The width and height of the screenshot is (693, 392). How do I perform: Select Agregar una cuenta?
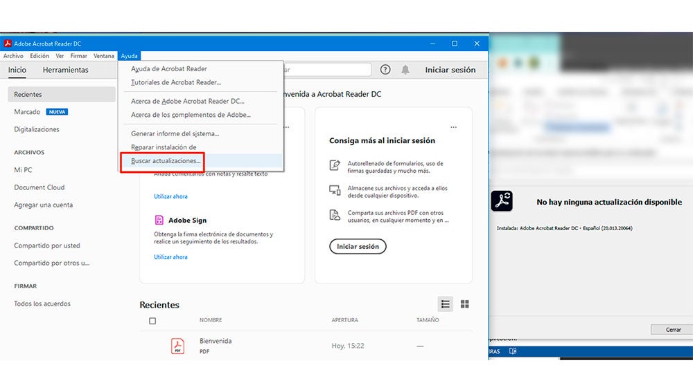click(43, 205)
